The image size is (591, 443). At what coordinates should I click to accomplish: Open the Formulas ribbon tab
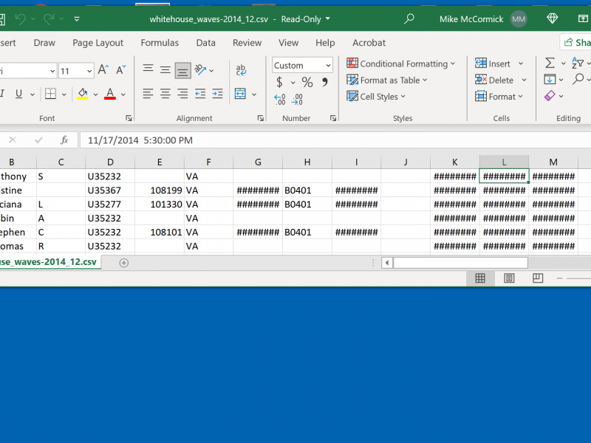tap(160, 43)
